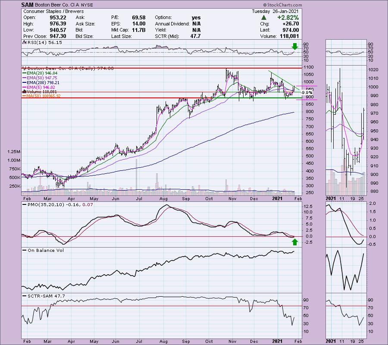This screenshot has height=345, width=388.
Task: Click the -9.9% annotation label on the price chart
Action: [307, 93]
